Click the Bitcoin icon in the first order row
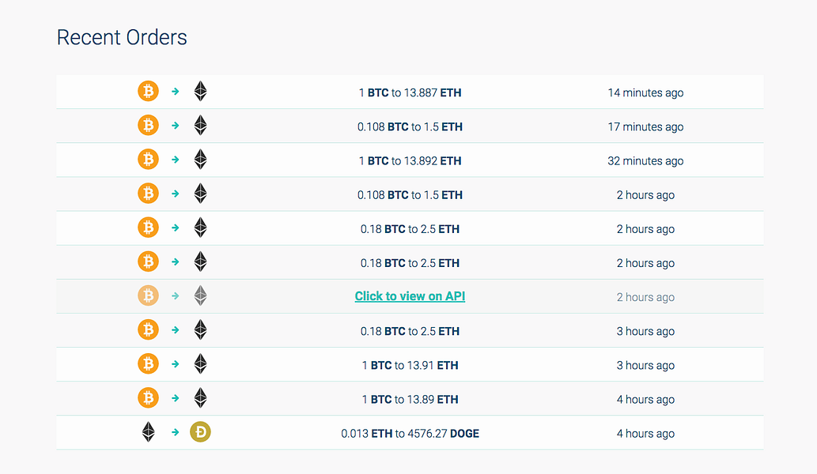 pyautogui.click(x=148, y=91)
